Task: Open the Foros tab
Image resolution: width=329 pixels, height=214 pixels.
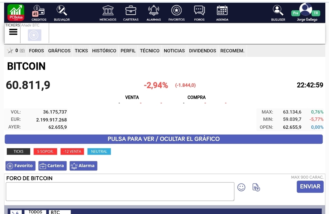Action: [37, 51]
